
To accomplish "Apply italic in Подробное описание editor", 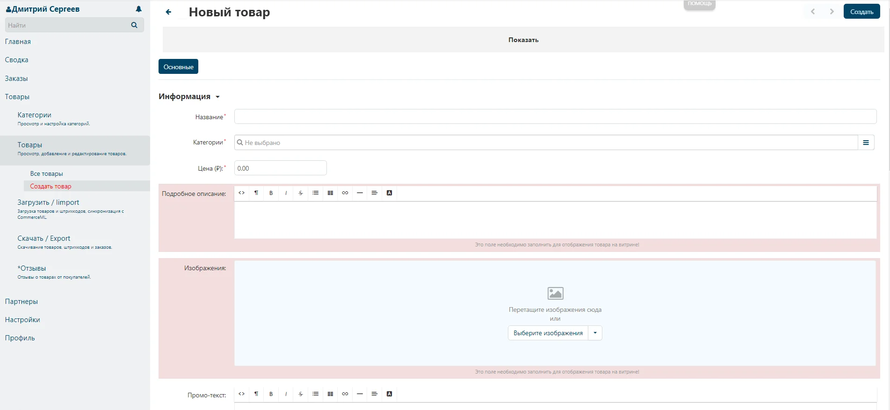I will (286, 193).
